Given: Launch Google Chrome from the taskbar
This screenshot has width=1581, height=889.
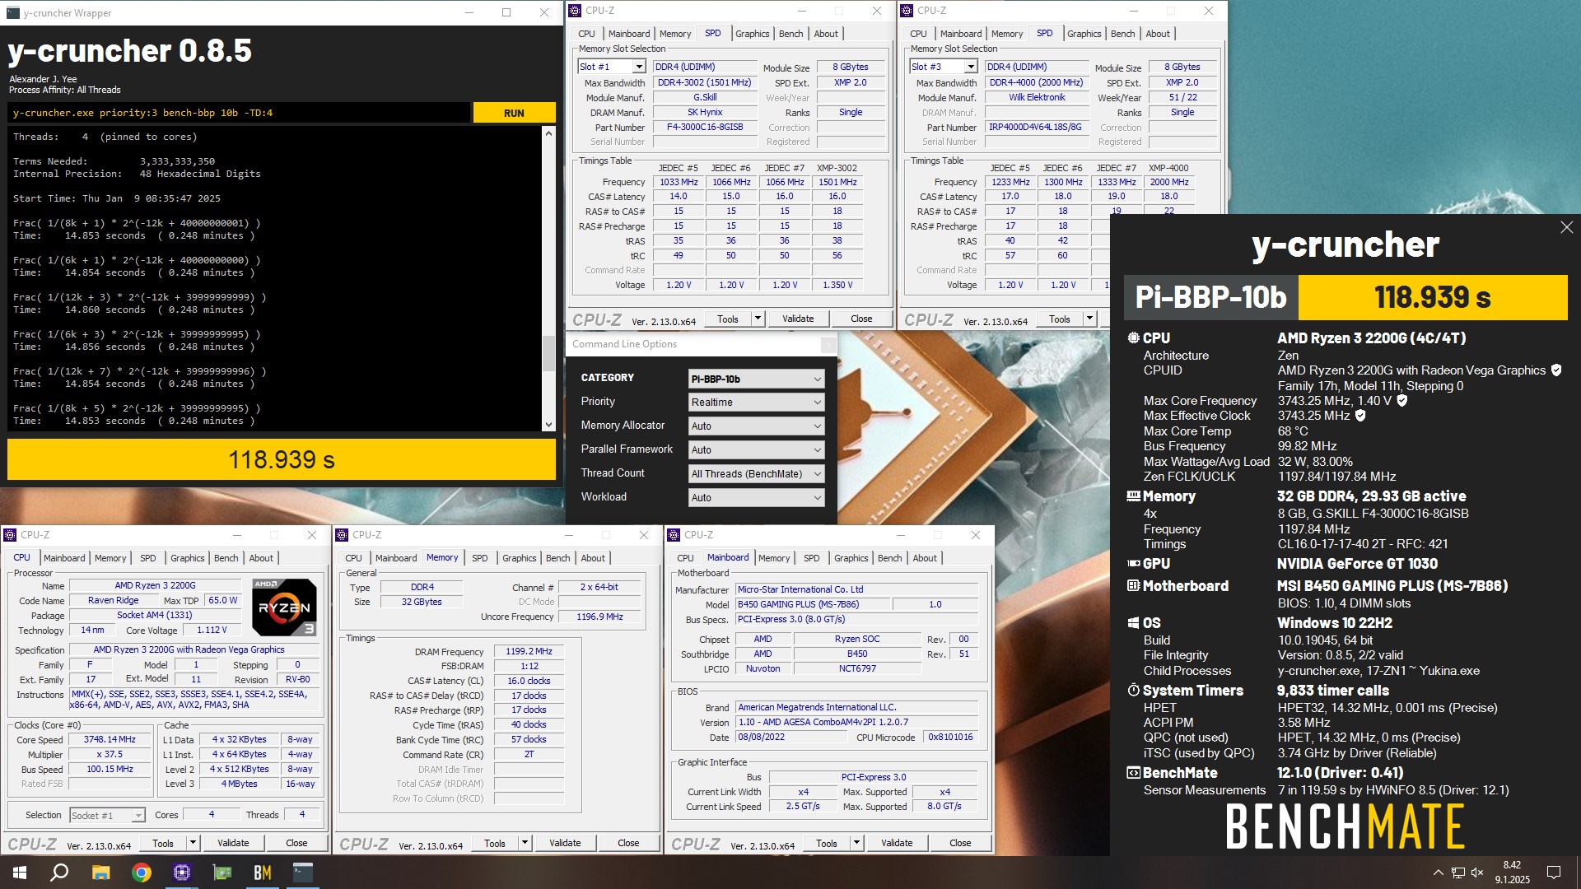Looking at the screenshot, I should 142,873.
